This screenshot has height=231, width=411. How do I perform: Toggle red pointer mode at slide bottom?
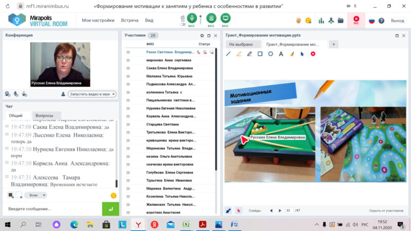[x=238, y=210]
